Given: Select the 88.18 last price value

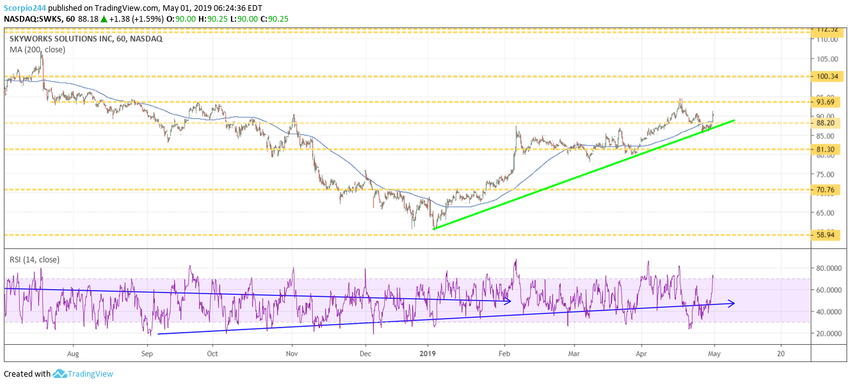Looking at the screenshot, I should pyautogui.click(x=90, y=19).
